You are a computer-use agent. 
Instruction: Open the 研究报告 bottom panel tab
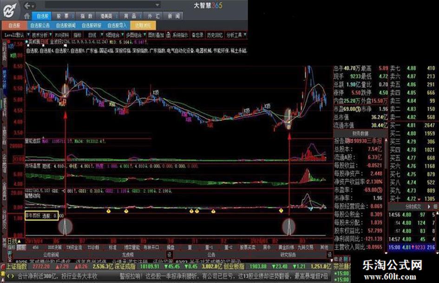pyautogui.click(x=288, y=255)
